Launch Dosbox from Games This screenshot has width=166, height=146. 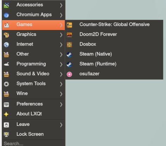[114, 45]
